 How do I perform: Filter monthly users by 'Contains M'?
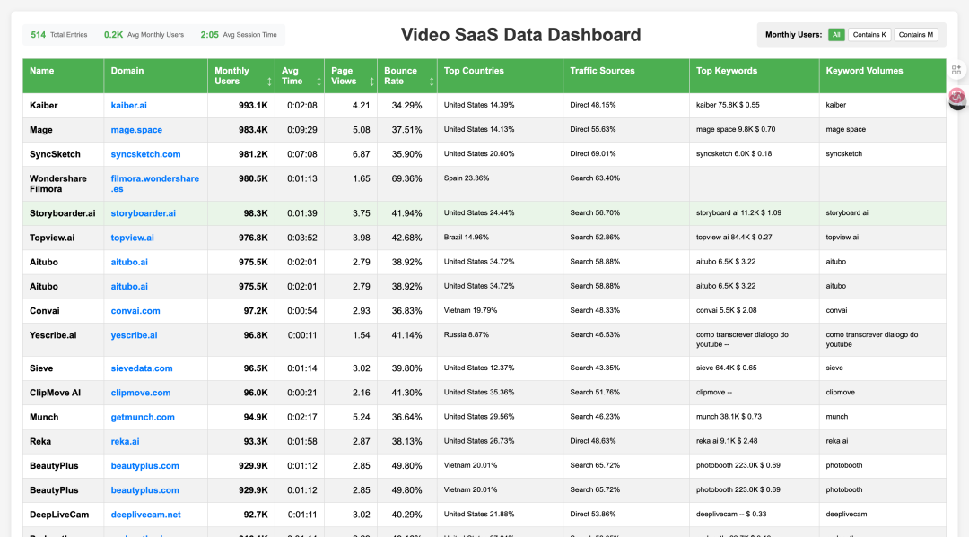(916, 35)
